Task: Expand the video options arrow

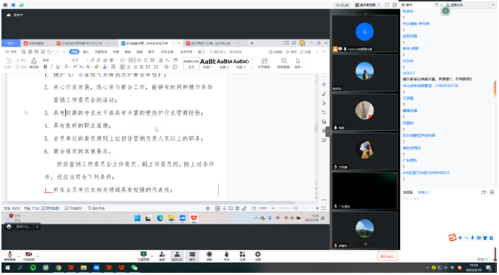Action: pyautogui.click(x=37, y=256)
